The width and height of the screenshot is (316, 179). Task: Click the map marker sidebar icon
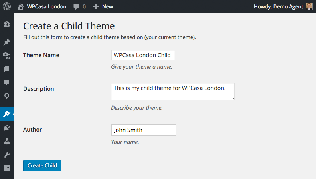(x=7, y=96)
